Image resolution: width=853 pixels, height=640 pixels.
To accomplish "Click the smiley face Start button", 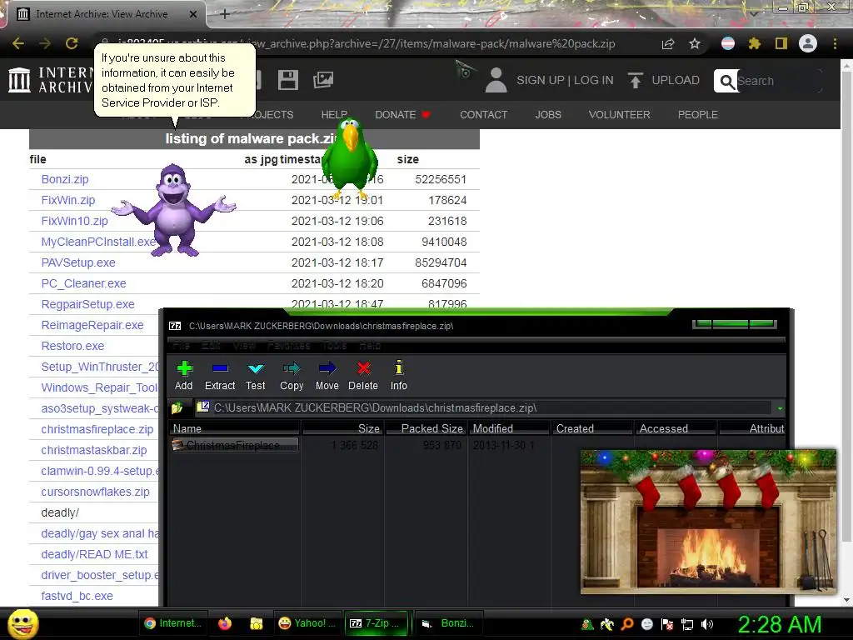I will click(22, 623).
